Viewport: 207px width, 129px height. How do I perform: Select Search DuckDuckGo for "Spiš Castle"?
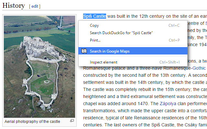pyautogui.click(x=133, y=33)
